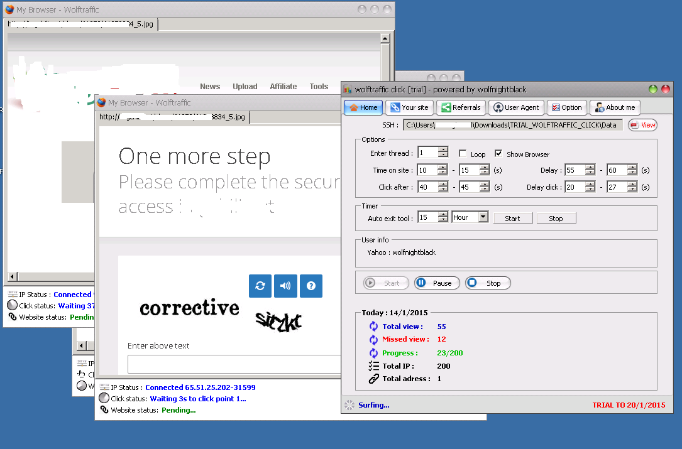
Task: Refresh the captcha challenge
Action: tap(260, 286)
